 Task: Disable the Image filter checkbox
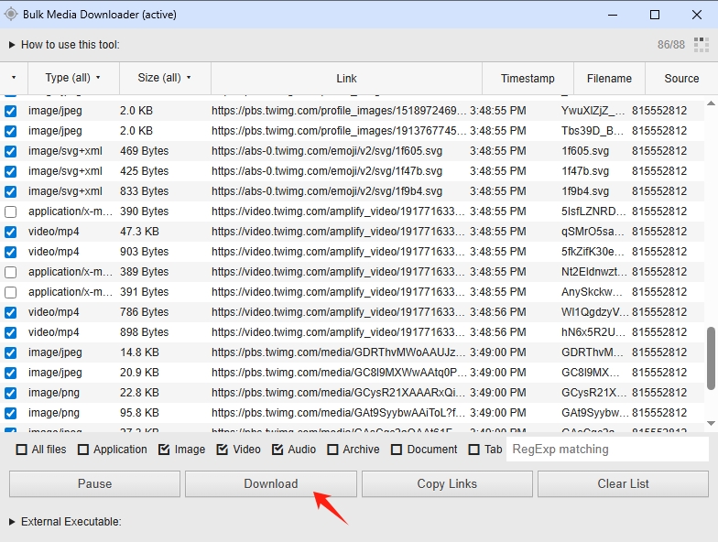coord(164,450)
